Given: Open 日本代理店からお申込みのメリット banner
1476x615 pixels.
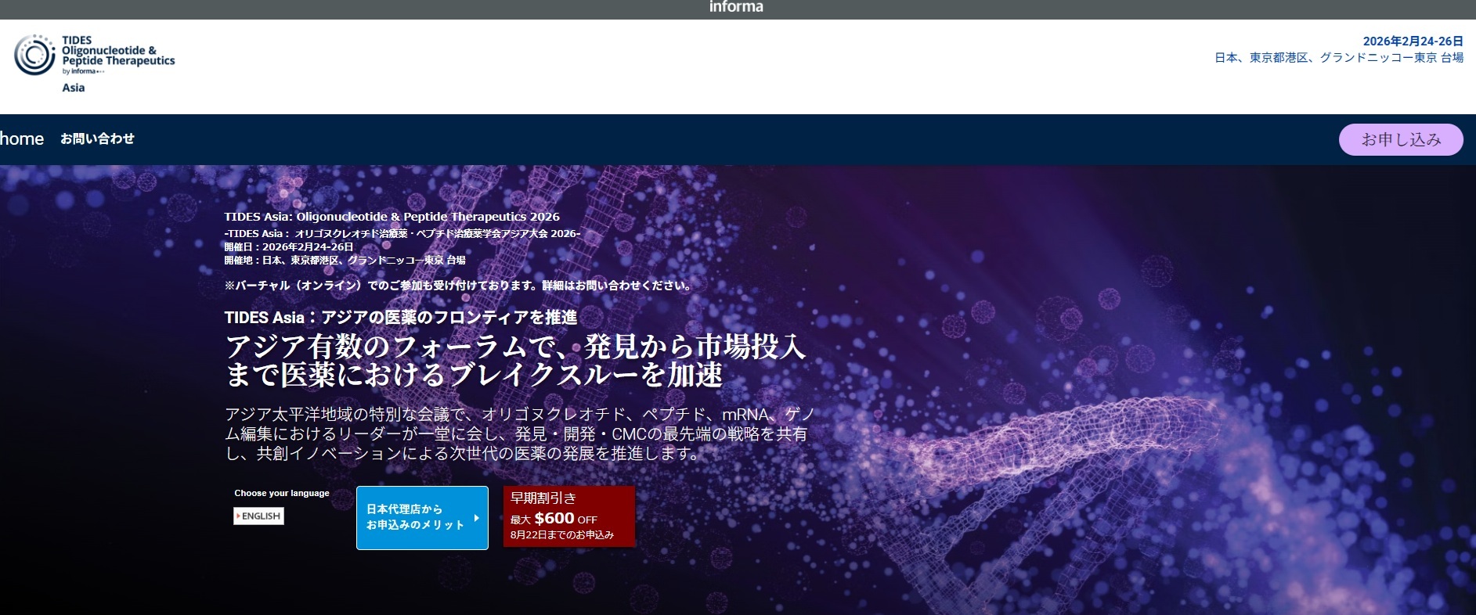Looking at the screenshot, I should [x=422, y=518].
